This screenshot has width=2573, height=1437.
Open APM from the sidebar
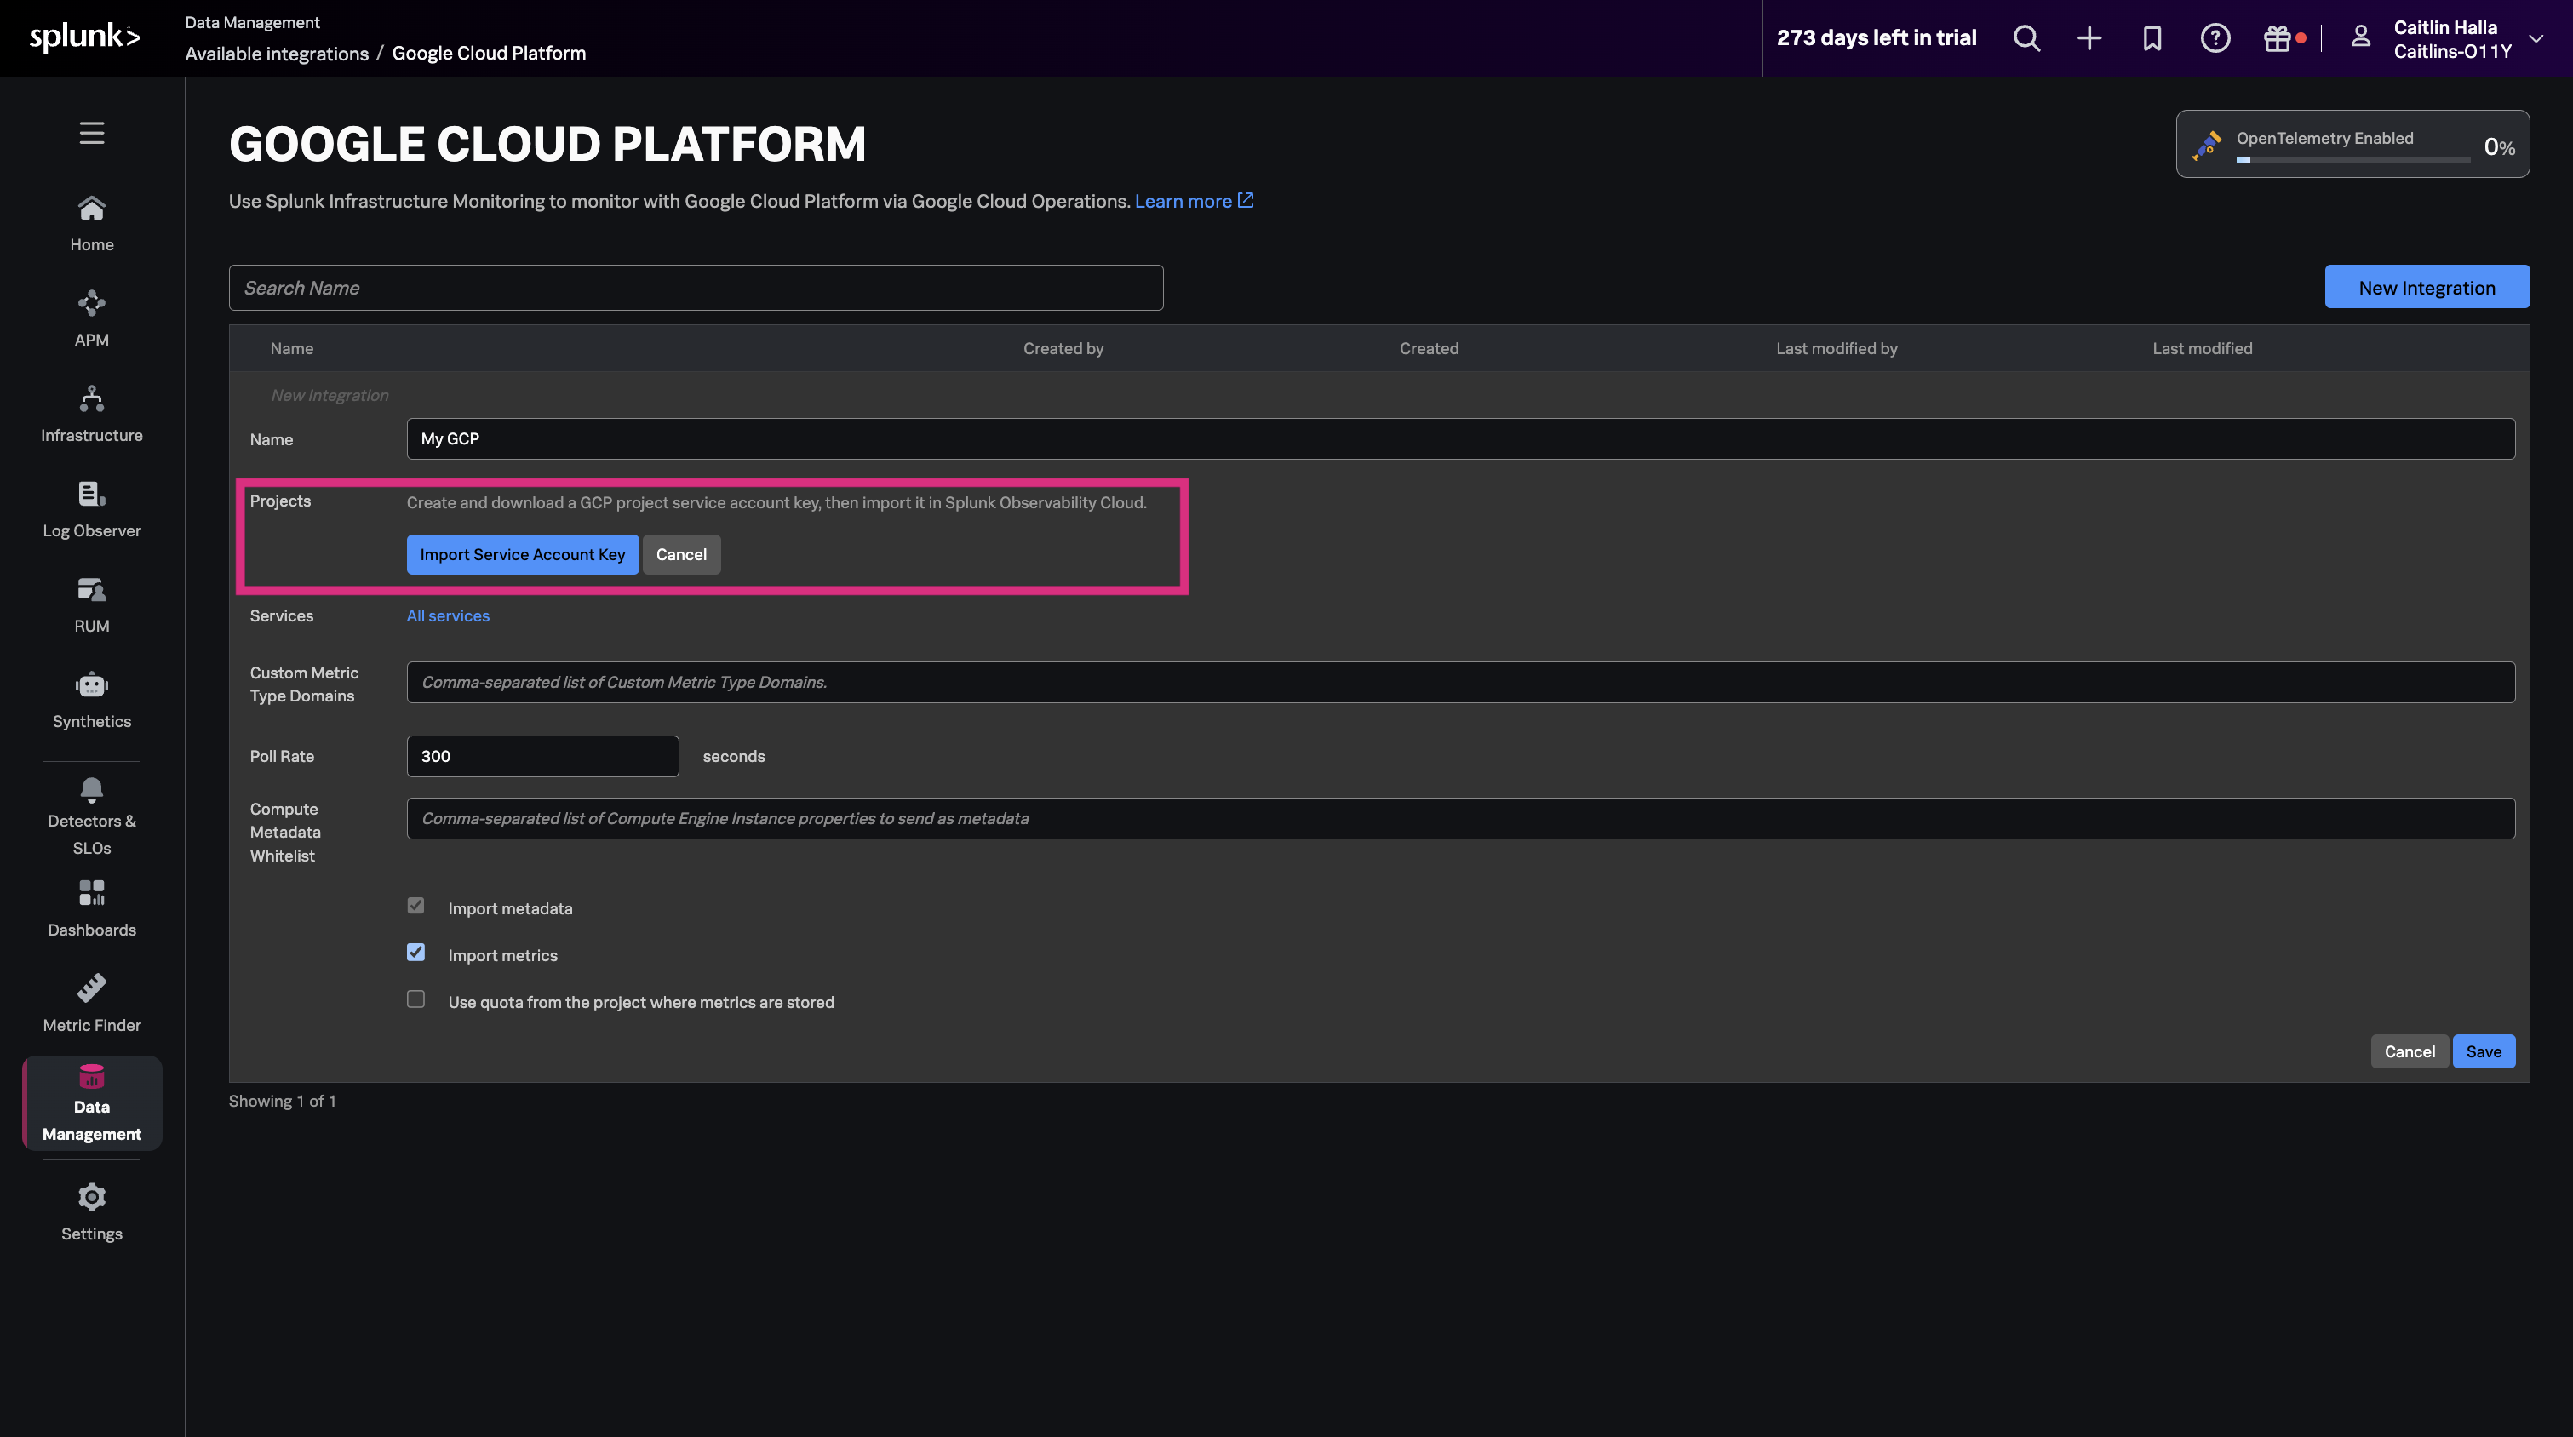[92, 318]
